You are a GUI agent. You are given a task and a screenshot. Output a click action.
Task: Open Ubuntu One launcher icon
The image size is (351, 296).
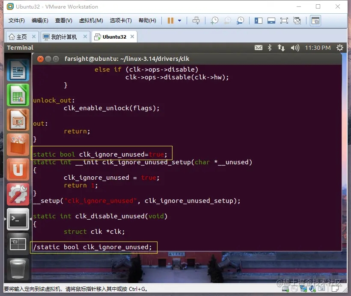coord(18,169)
